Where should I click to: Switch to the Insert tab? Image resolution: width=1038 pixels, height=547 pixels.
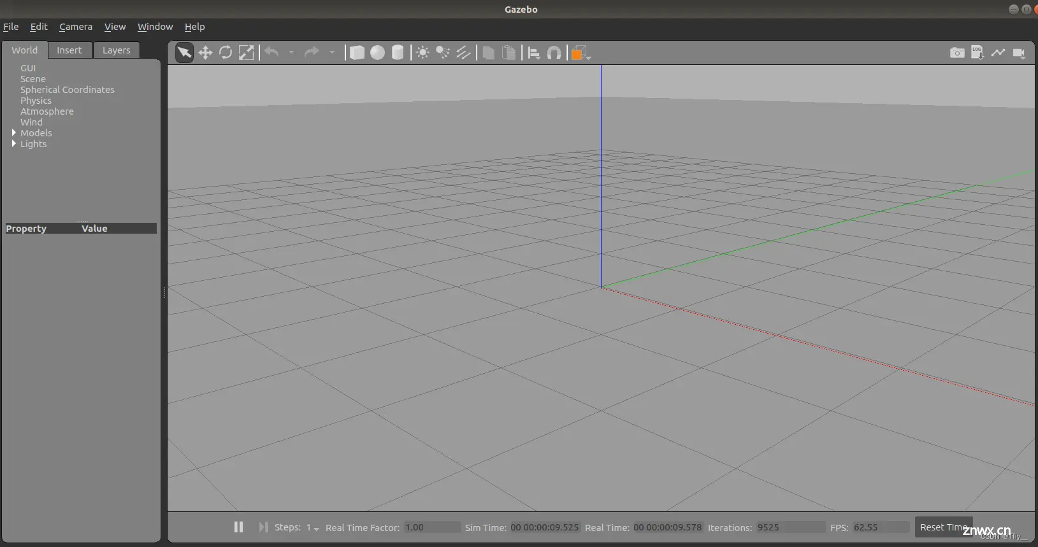click(x=69, y=50)
